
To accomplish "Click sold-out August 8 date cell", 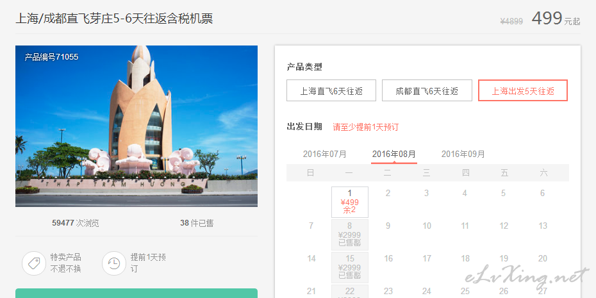I will [350, 235].
